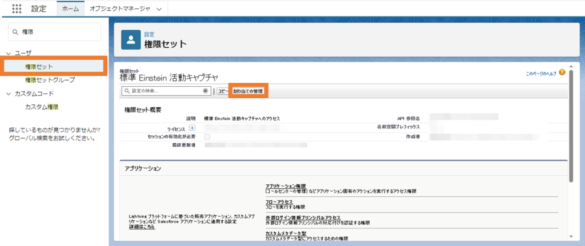The image size is (585, 246).
Task: Click the API 参照名 label
Action: pyautogui.click(x=409, y=119)
